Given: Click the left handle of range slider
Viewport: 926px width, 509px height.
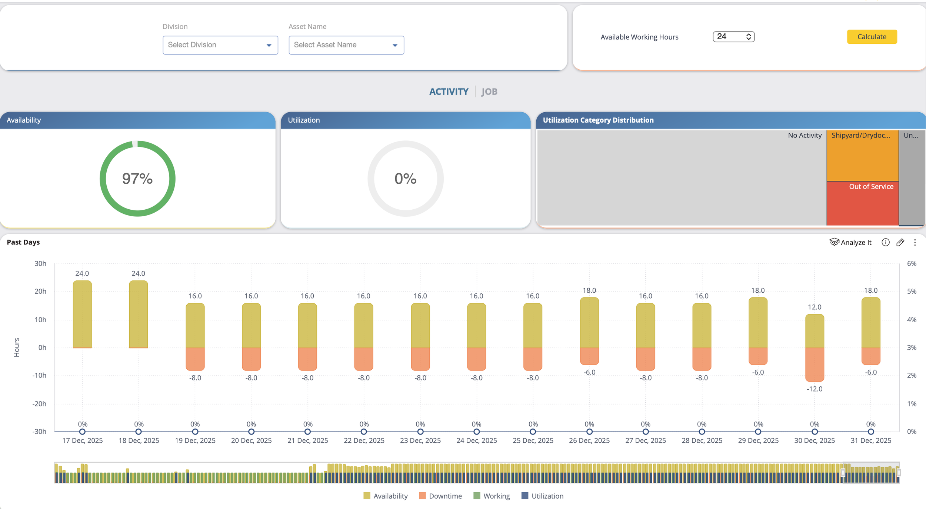Looking at the screenshot, I should point(843,472).
